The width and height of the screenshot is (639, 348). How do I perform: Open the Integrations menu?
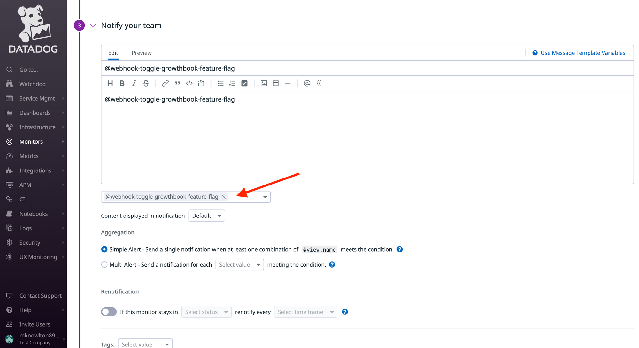pyautogui.click(x=34, y=170)
